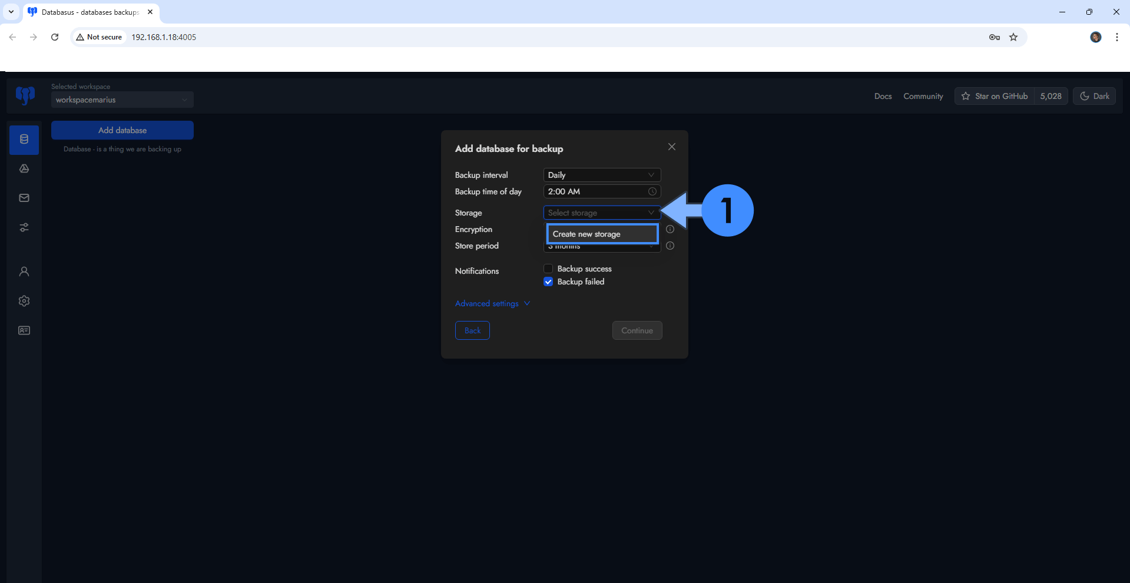Click the Back button in dialog
This screenshot has width=1130, height=583.
tap(472, 330)
